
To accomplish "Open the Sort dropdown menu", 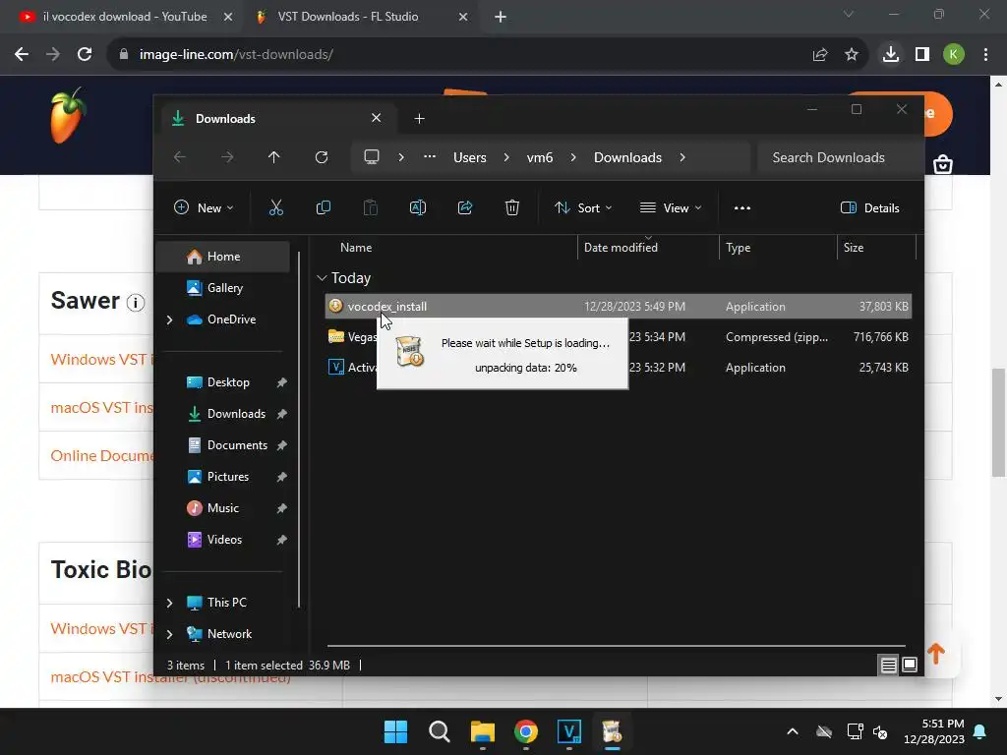I will pos(583,207).
